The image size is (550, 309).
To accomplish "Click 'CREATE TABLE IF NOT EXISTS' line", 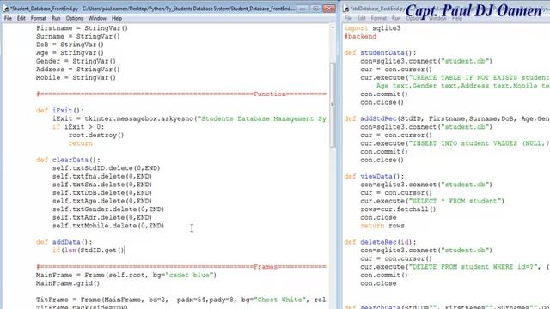I will click(455, 77).
